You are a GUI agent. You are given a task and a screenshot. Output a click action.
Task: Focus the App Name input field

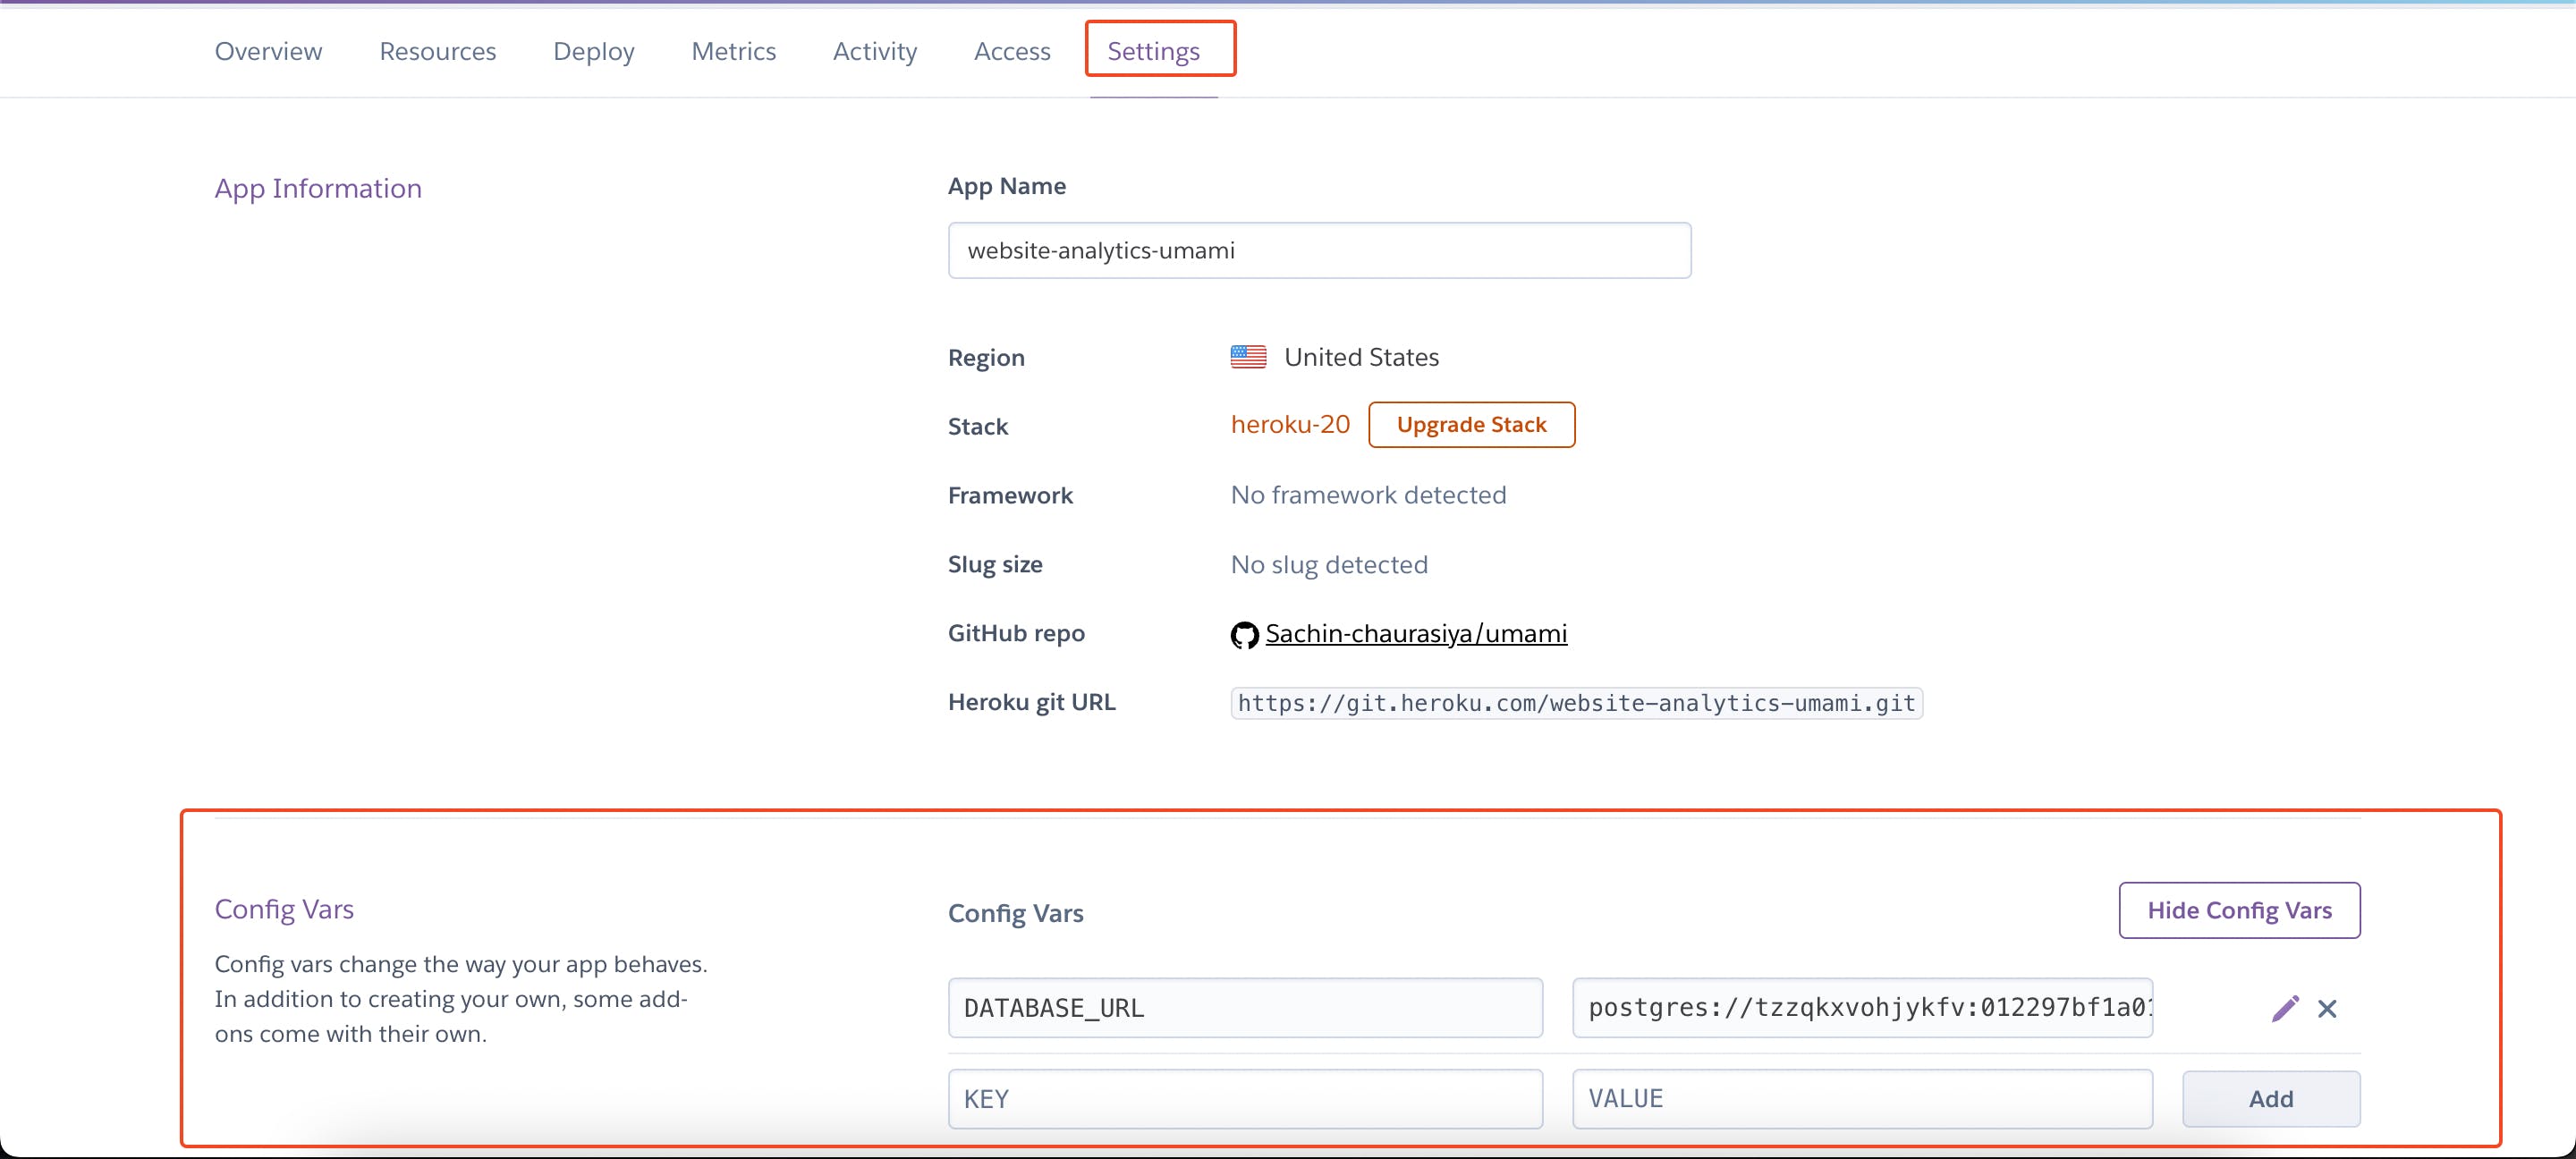(x=1318, y=250)
